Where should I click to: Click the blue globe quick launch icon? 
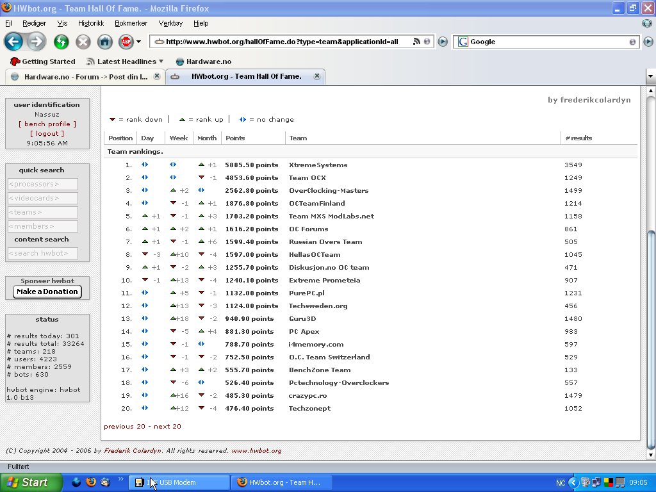point(76,482)
